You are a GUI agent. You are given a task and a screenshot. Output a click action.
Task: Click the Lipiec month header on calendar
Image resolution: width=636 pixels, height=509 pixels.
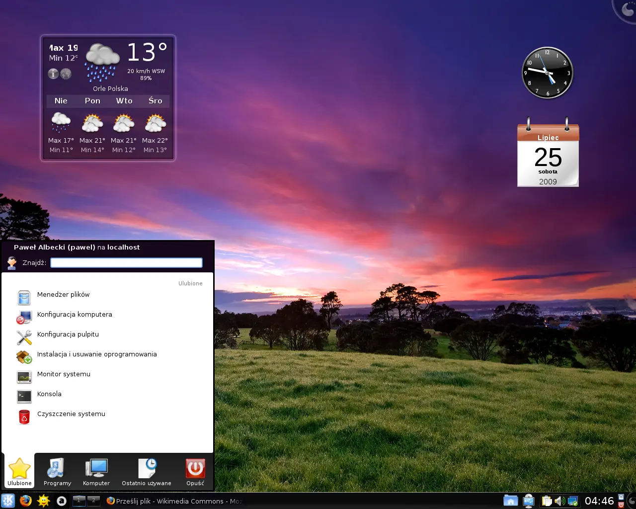pyautogui.click(x=548, y=138)
